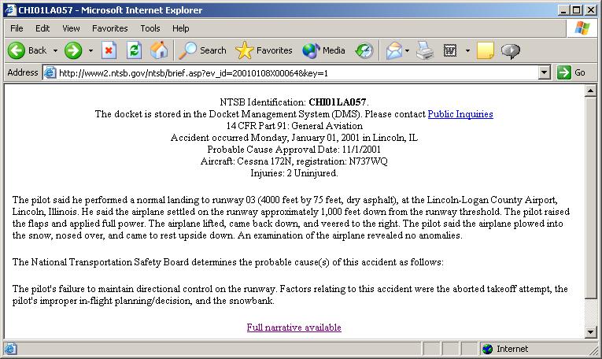Expand the Forward button history dropdown

point(90,50)
